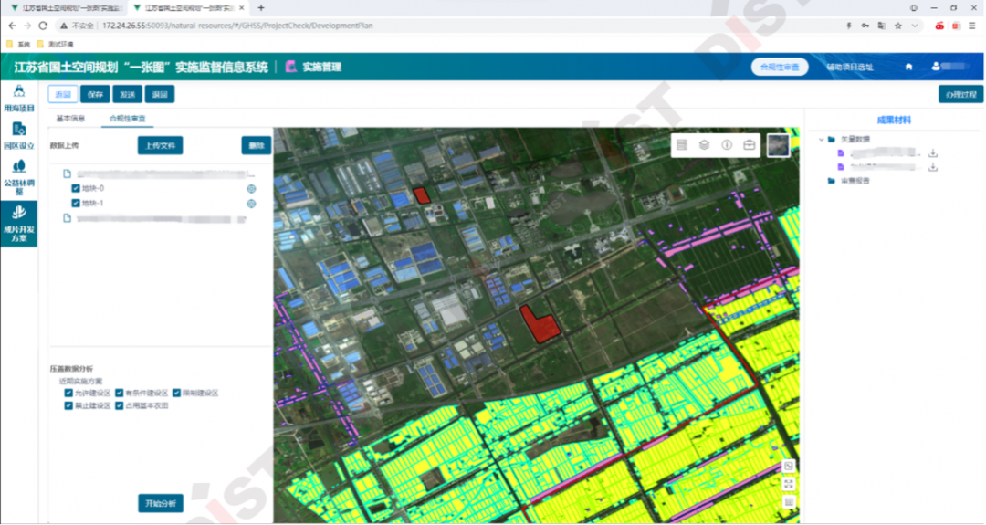Open the layers stack icon on map toolbar
The image size is (986, 525).
tap(704, 145)
